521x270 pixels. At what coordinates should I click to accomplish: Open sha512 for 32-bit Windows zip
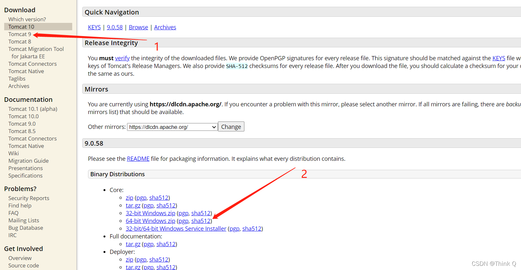(x=201, y=213)
